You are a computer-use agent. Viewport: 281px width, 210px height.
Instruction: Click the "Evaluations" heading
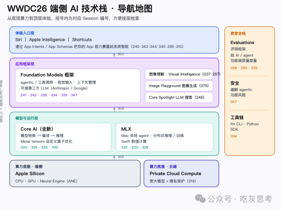[x=242, y=43]
